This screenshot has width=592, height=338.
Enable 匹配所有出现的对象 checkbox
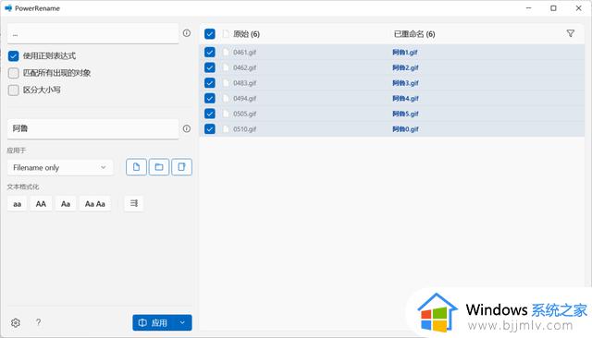coord(13,73)
